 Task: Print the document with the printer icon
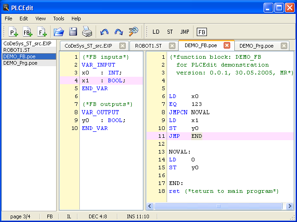(87, 32)
